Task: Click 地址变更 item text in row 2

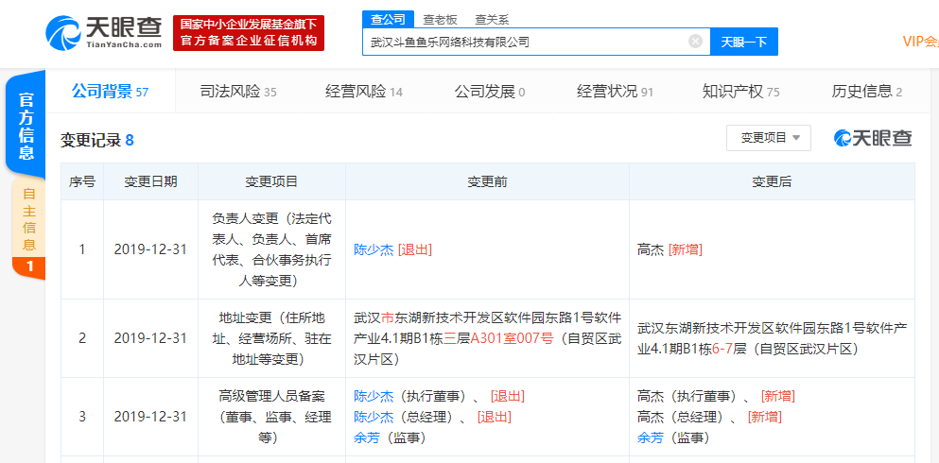Action: click(271, 338)
